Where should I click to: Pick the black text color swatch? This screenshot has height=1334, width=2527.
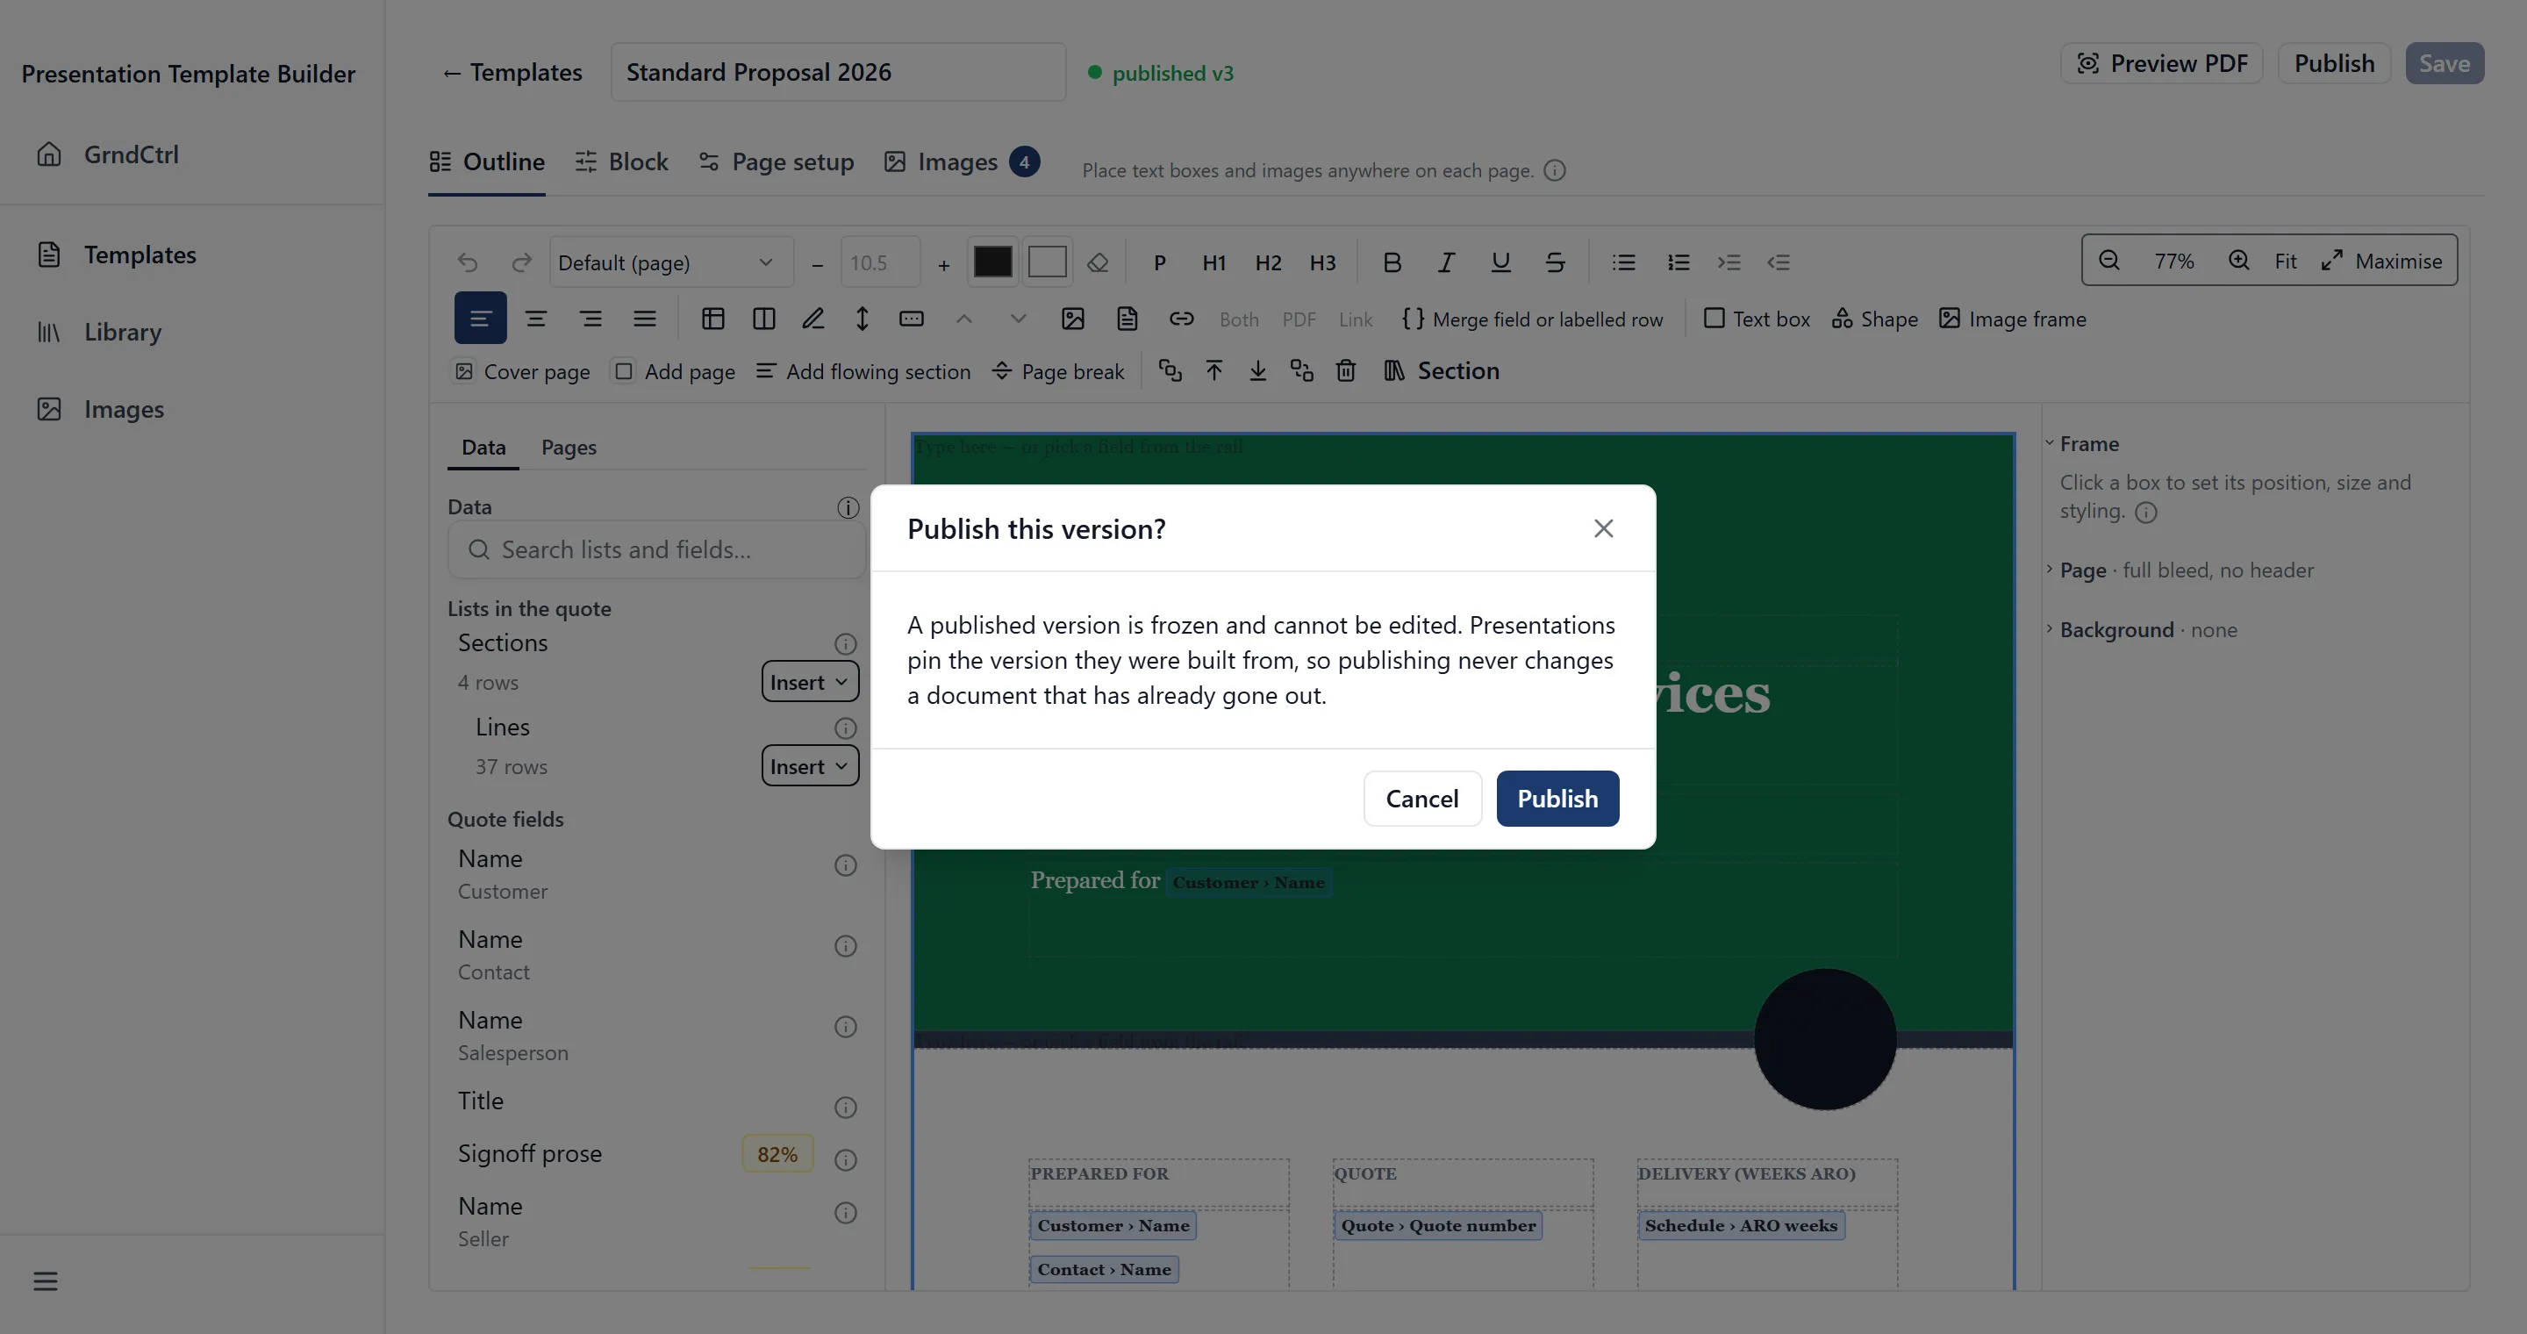[x=992, y=262]
